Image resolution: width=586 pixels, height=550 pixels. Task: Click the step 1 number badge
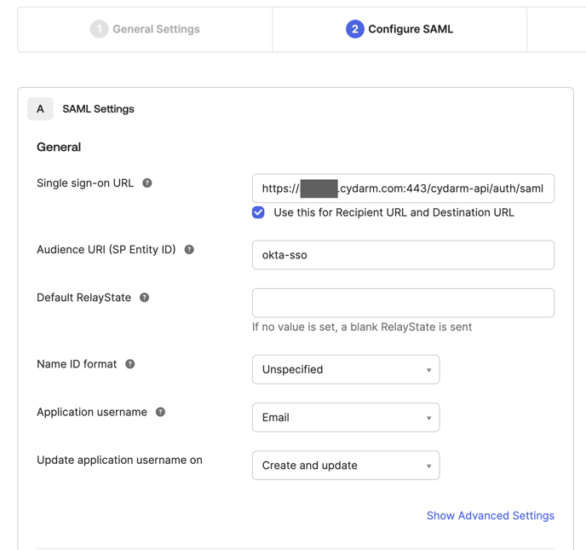(x=99, y=29)
